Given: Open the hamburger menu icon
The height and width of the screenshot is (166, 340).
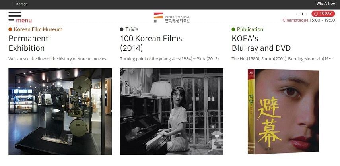Looking at the screenshot, I should pyautogui.click(x=15, y=16).
